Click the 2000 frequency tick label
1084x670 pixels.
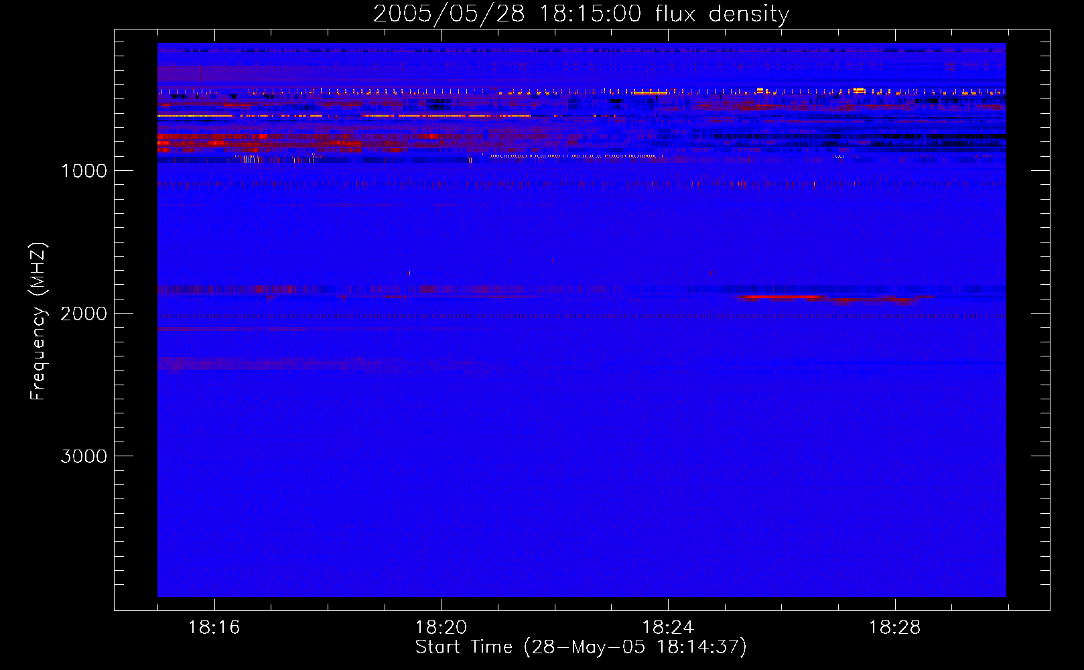(x=84, y=314)
